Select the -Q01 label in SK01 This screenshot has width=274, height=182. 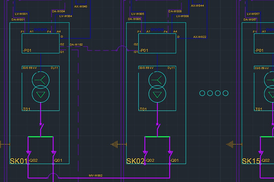[x=57, y=160]
